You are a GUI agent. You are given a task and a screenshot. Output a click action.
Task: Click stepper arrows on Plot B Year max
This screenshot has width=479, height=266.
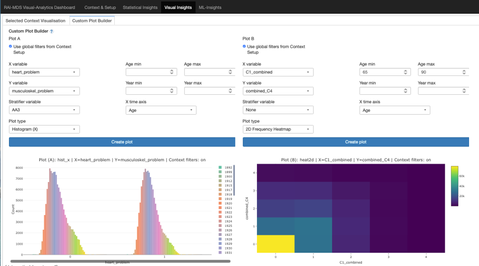464,91
